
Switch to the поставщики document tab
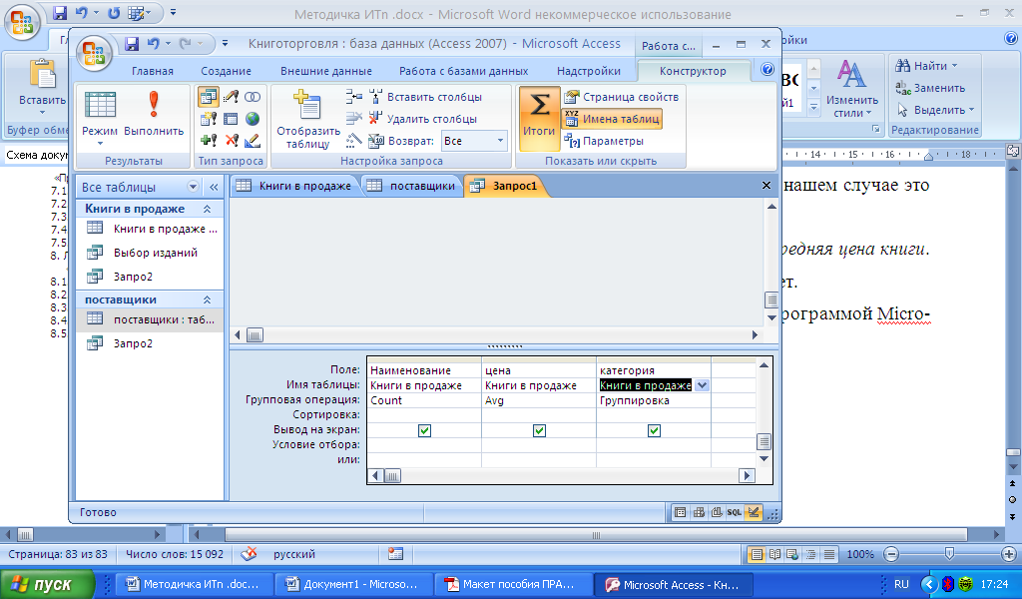point(411,186)
